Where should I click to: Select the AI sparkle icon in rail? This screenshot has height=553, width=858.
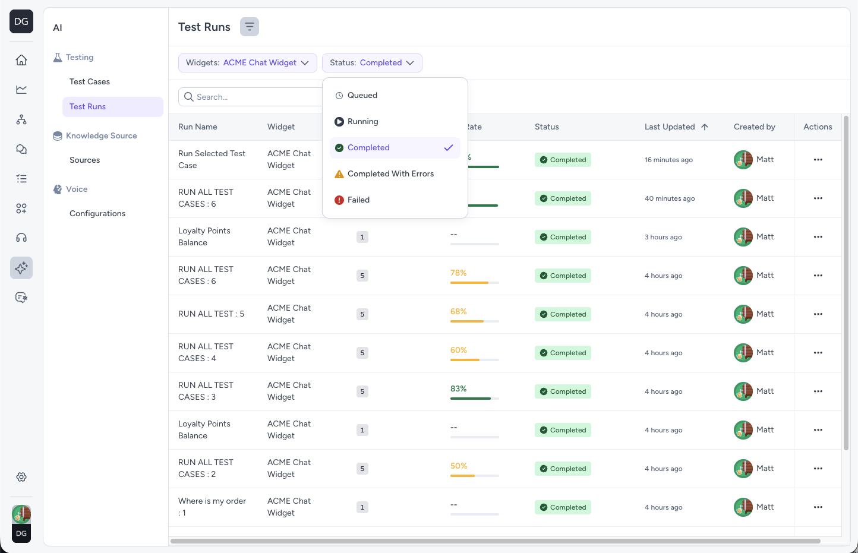(x=21, y=268)
